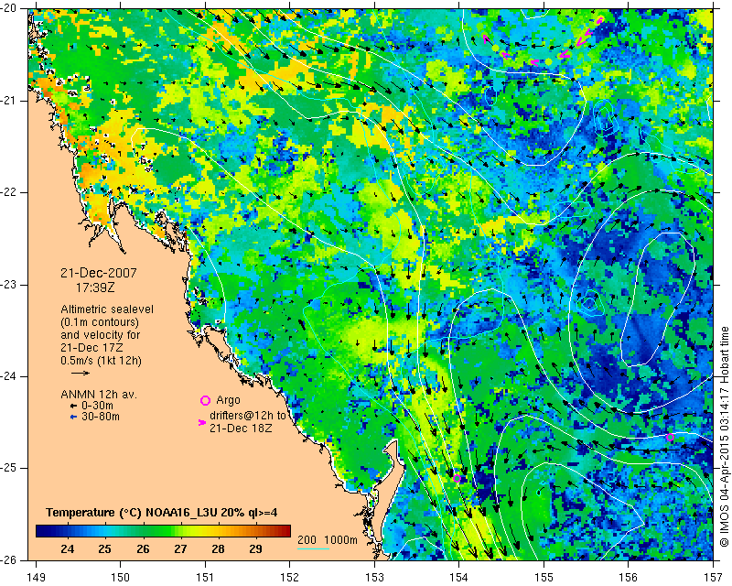Click the 'drifters@12h to' legend text
732x586 pixels.
tap(247, 416)
